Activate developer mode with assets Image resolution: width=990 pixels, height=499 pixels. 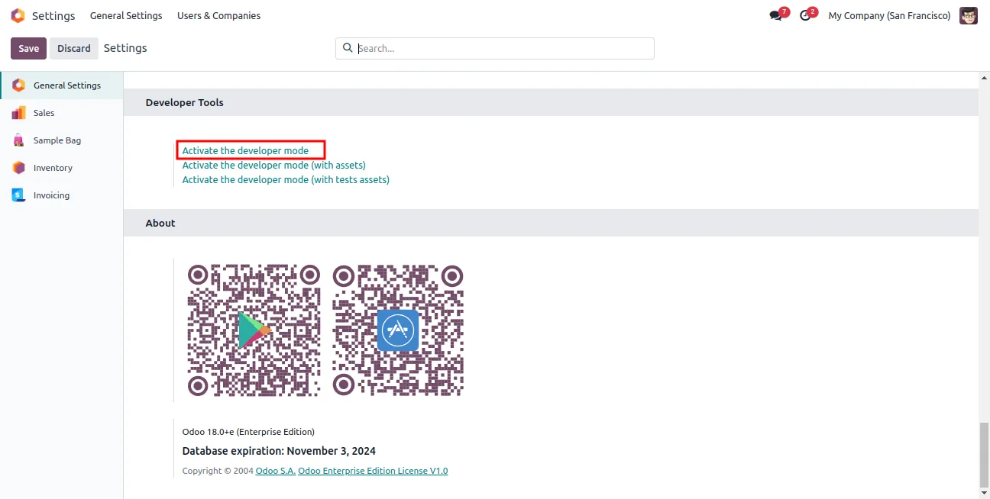[x=273, y=165]
